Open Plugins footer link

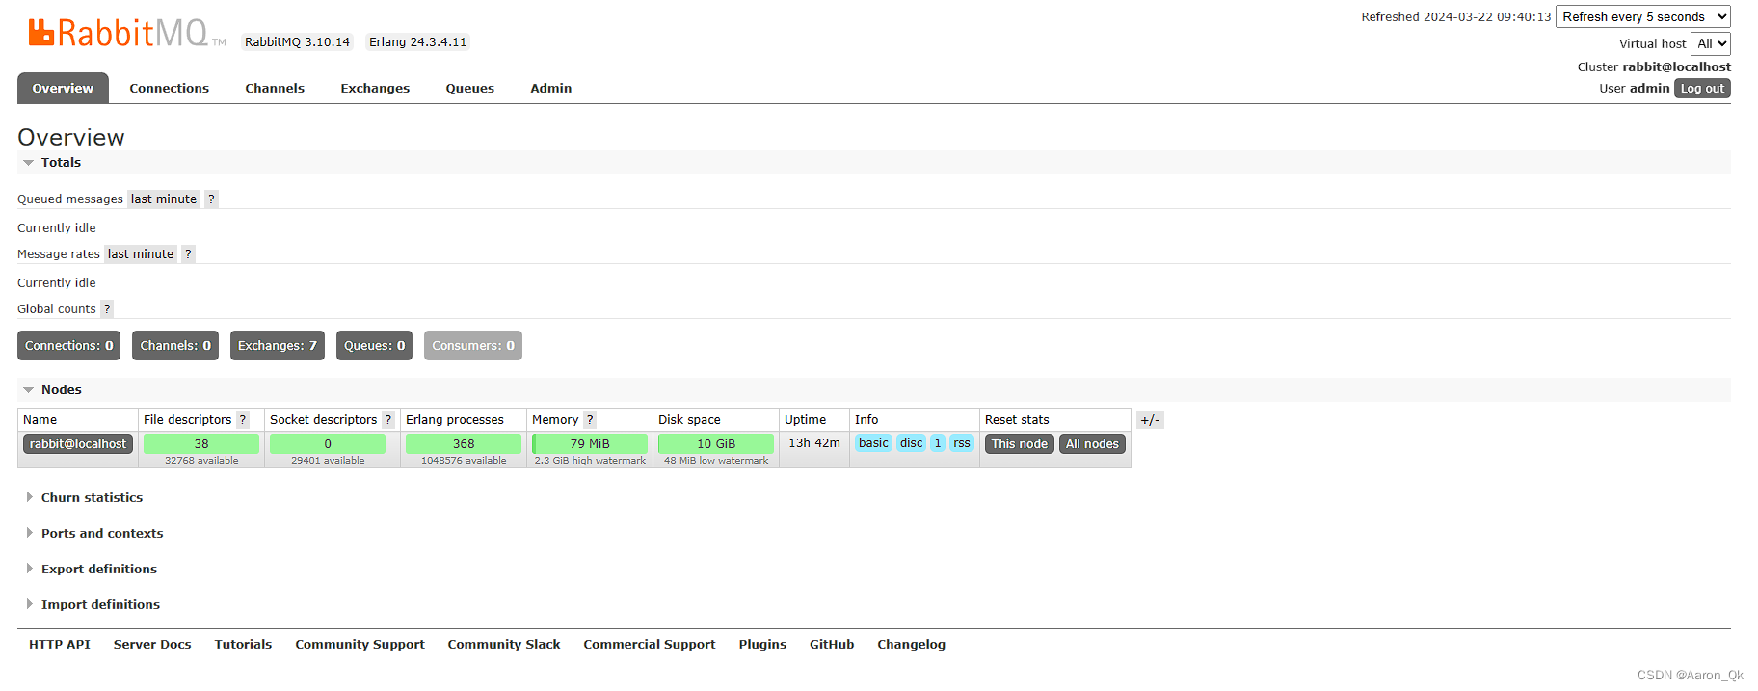762,645
